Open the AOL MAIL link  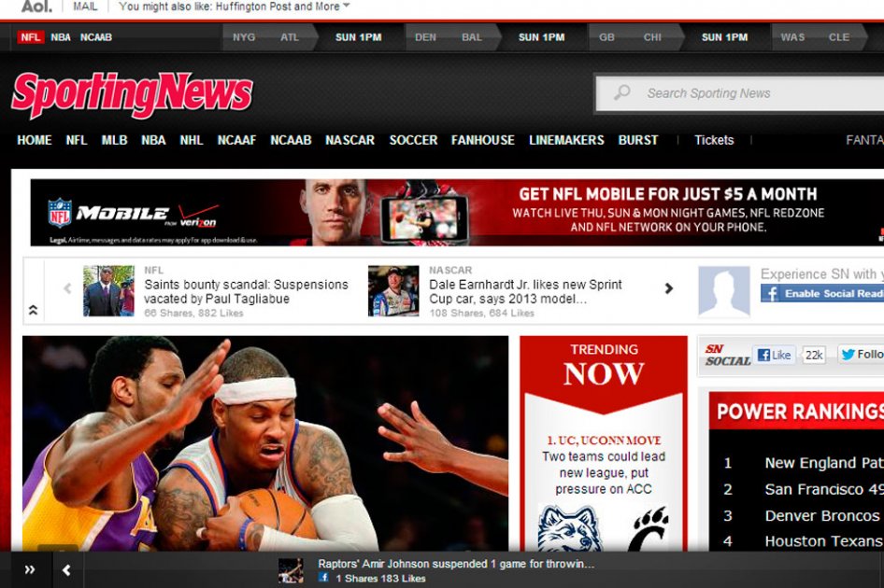[85, 7]
